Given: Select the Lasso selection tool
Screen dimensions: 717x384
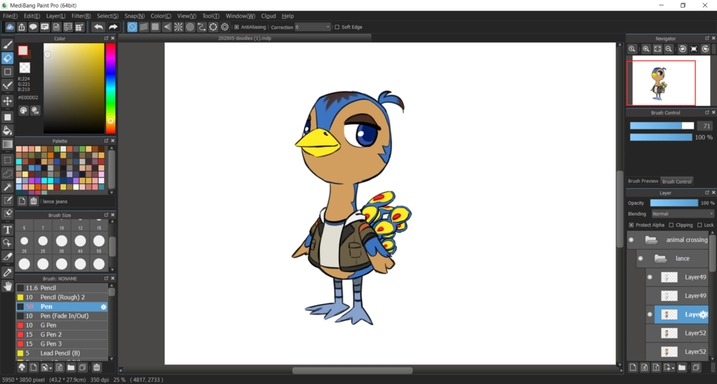Looking at the screenshot, I should (x=7, y=173).
